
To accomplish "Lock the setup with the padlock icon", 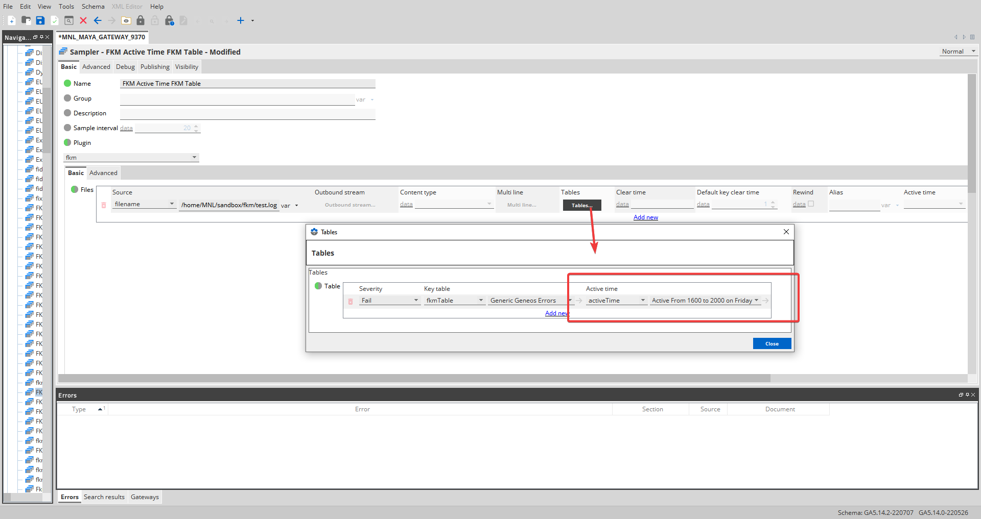I will (x=141, y=20).
